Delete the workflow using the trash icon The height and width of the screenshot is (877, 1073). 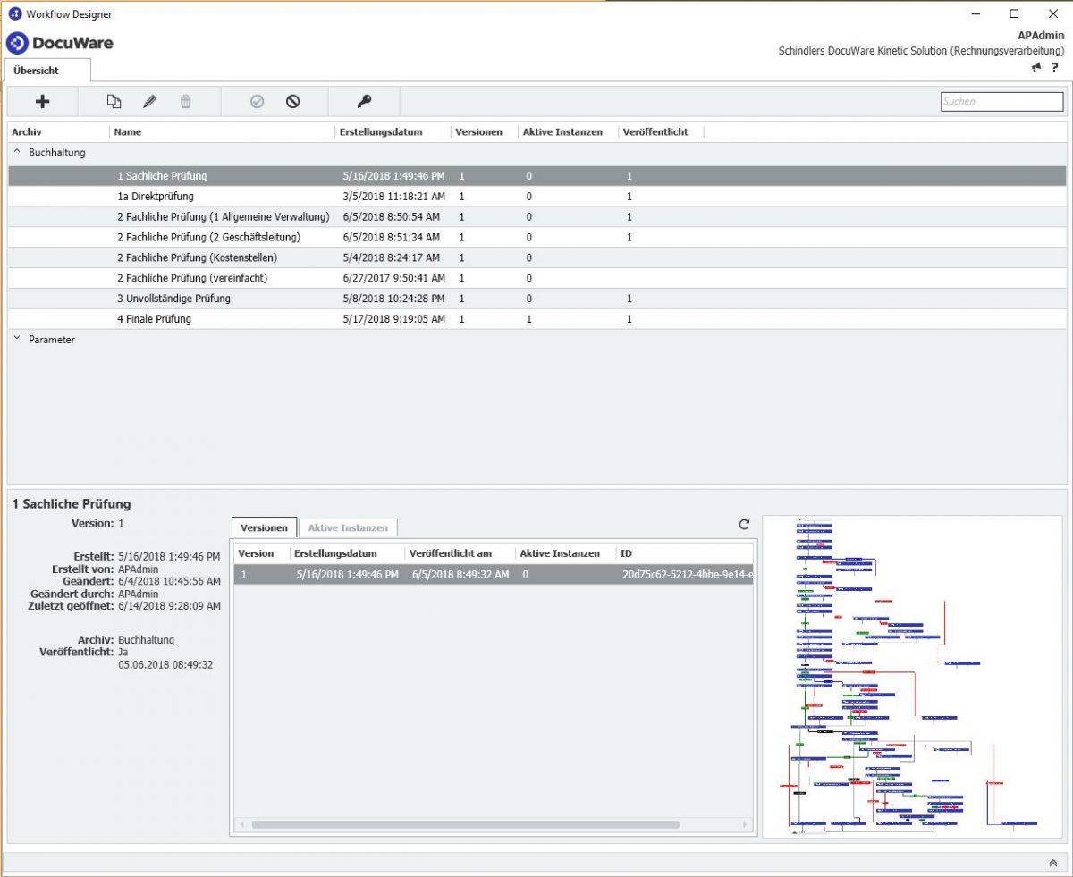186,101
